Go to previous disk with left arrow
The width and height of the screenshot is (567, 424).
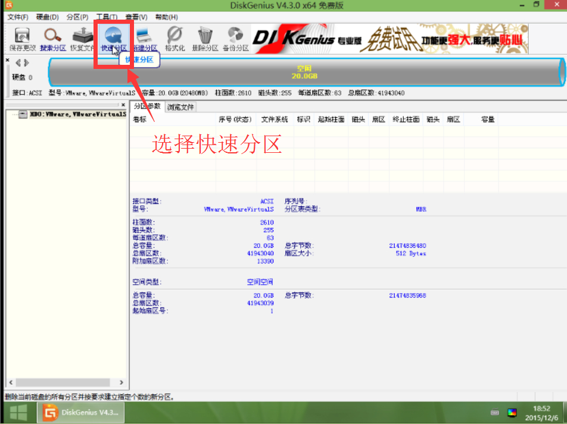tap(18, 63)
